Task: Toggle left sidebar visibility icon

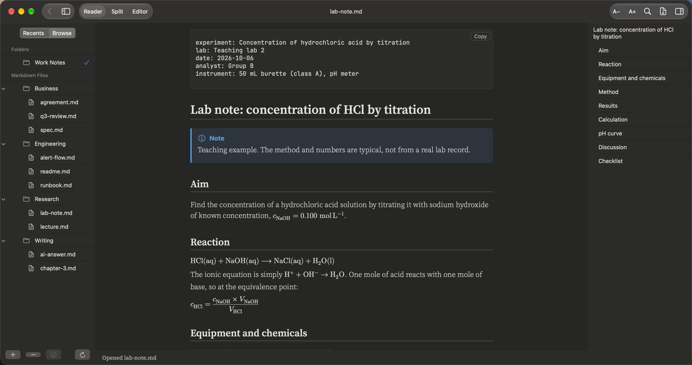Action: (66, 11)
